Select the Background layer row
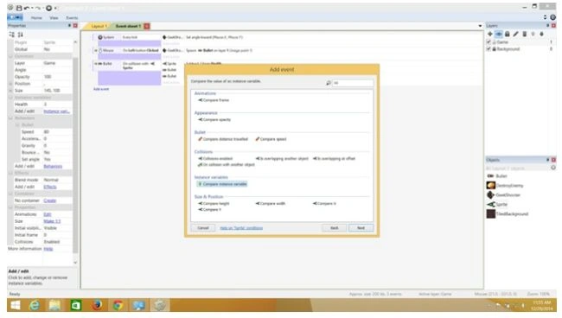 [x=520, y=48]
